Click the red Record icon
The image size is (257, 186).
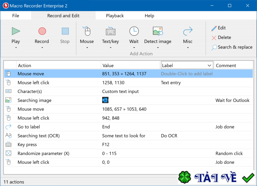tap(42, 31)
